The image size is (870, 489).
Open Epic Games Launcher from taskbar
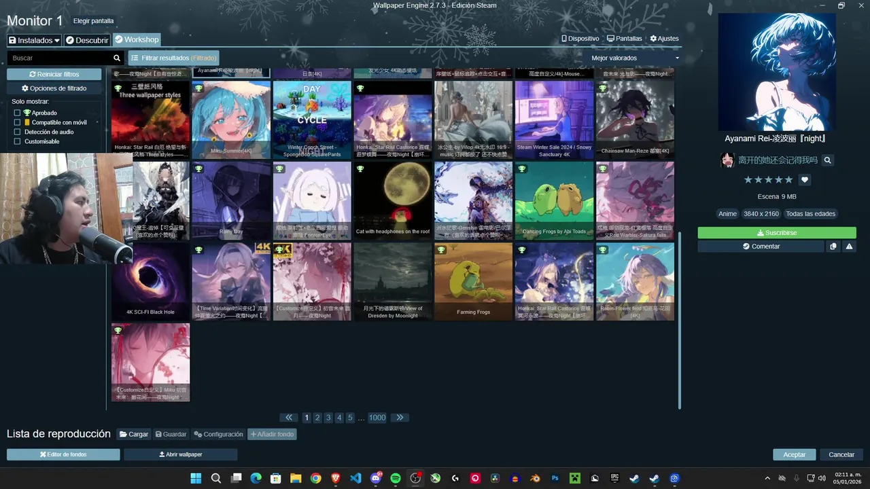pyautogui.click(x=614, y=478)
